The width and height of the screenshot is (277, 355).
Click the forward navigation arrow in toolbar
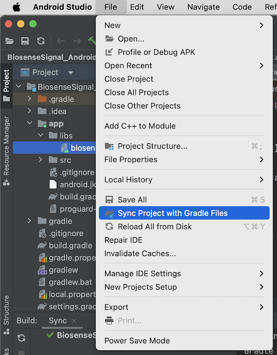click(77, 41)
